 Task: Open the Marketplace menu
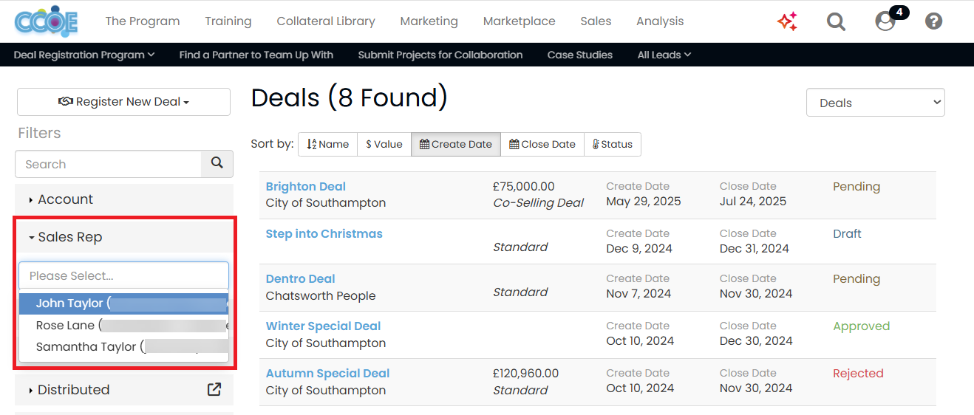(520, 21)
